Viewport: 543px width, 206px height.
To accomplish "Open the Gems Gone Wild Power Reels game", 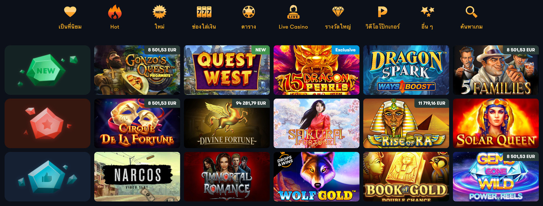I will [x=496, y=177].
